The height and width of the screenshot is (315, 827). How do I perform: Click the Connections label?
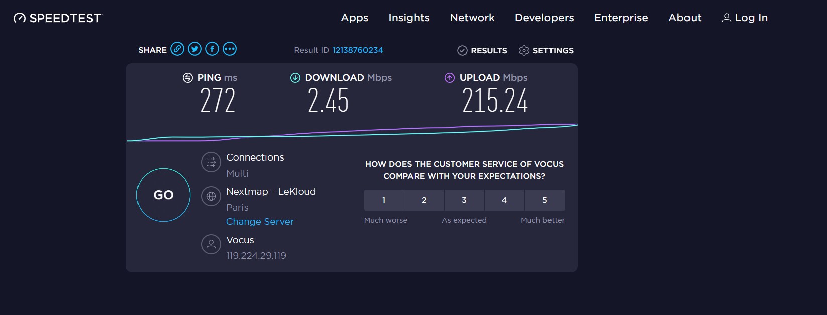tap(255, 157)
